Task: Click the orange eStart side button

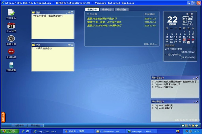Action: pyautogui.click(x=3, y=117)
